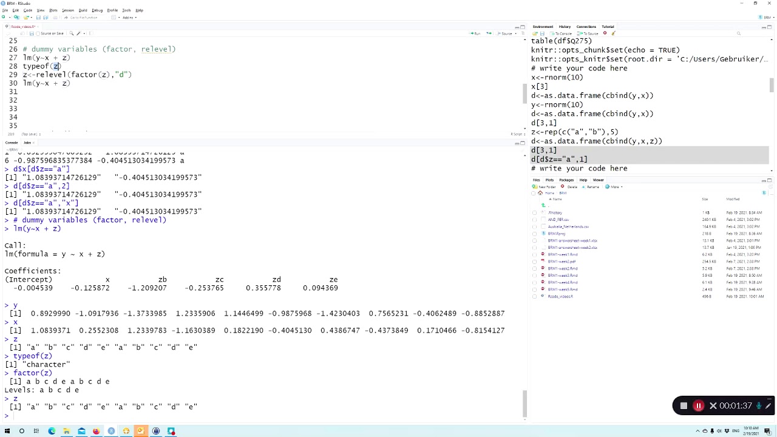Click the Home icon in Files pane breadcrumb
The image size is (777, 437).
[540, 193]
